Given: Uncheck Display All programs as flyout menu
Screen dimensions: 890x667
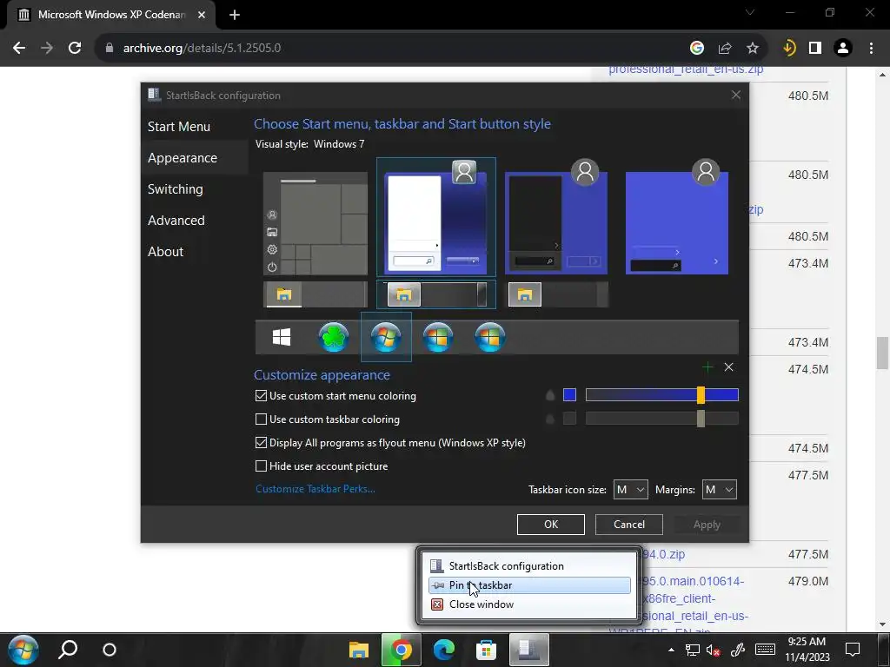Looking at the screenshot, I should 261,442.
